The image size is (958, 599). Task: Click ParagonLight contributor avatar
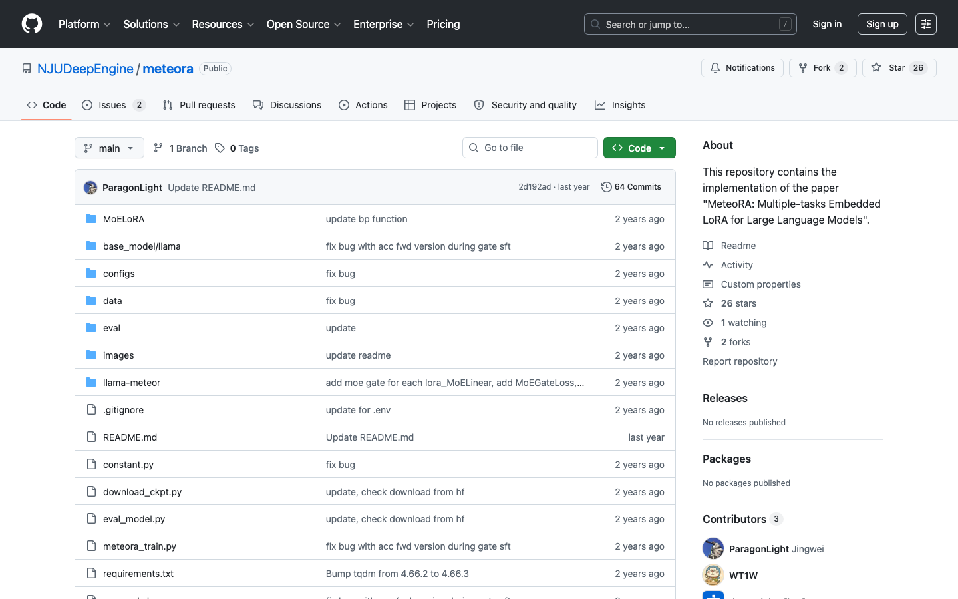[713, 548]
